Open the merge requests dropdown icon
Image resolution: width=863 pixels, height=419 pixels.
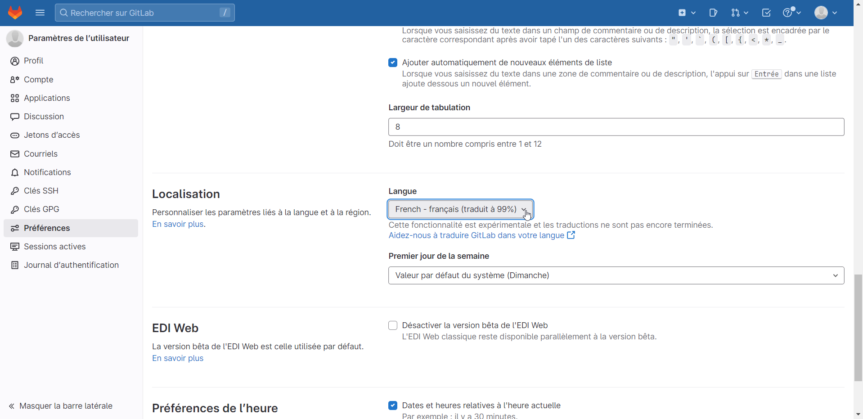pyautogui.click(x=739, y=13)
